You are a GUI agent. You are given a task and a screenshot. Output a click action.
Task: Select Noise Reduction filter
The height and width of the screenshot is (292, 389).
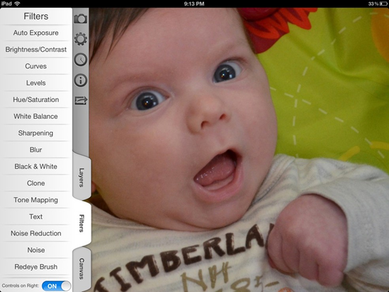tap(36, 233)
